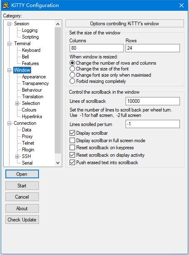
Task: Uncheck Reset scrollback on display activity
Action: 107,155
